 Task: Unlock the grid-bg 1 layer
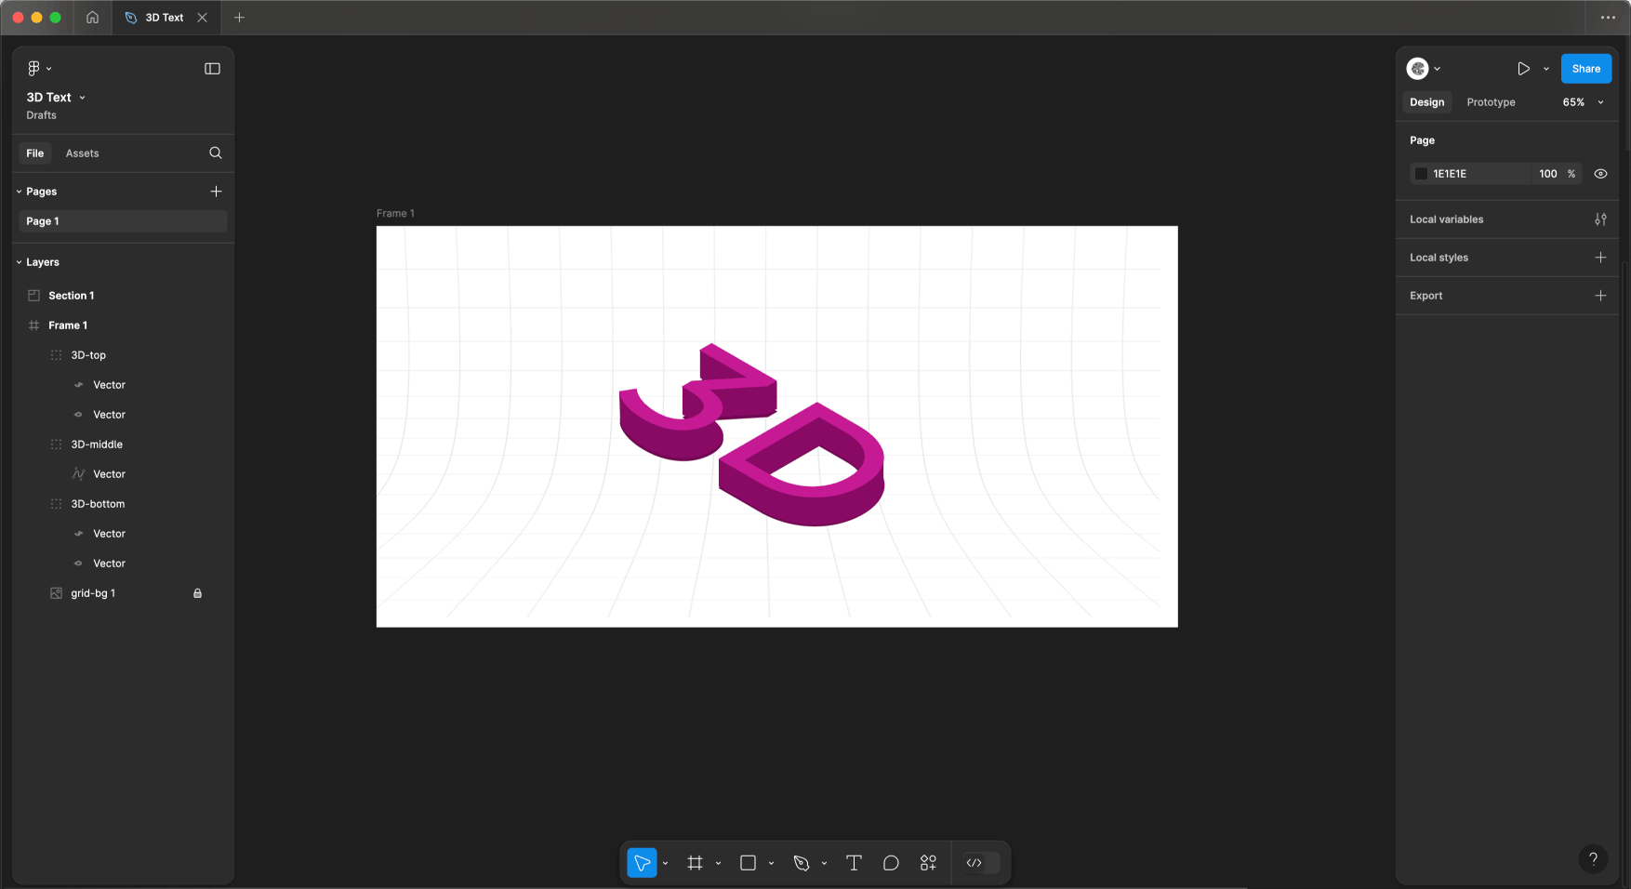tap(197, 593)
